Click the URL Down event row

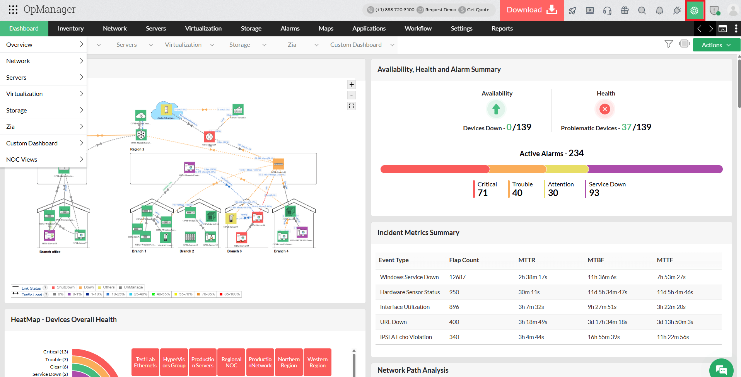pyautogui.click(x=548, y=322)
